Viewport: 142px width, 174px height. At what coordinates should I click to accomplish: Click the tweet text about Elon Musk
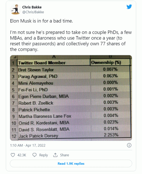[x=71, y=35]
